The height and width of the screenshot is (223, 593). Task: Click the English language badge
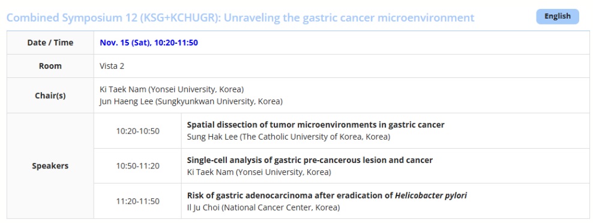[558, 17]
